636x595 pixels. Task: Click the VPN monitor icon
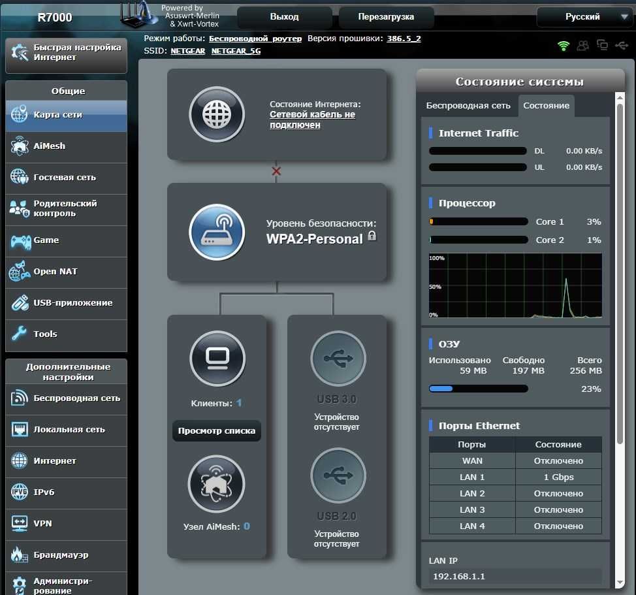click(x=20, y=523)
